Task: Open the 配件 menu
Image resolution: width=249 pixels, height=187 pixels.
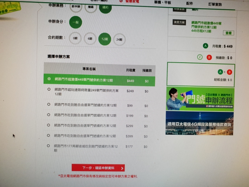Action: (x=190, y=3)
